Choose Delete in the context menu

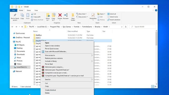[47, 93]
